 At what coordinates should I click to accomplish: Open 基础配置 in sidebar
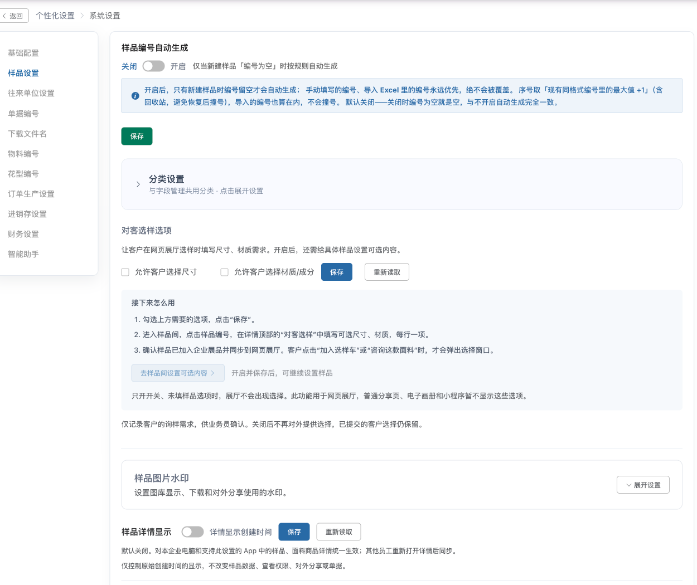tap(23, 53)
